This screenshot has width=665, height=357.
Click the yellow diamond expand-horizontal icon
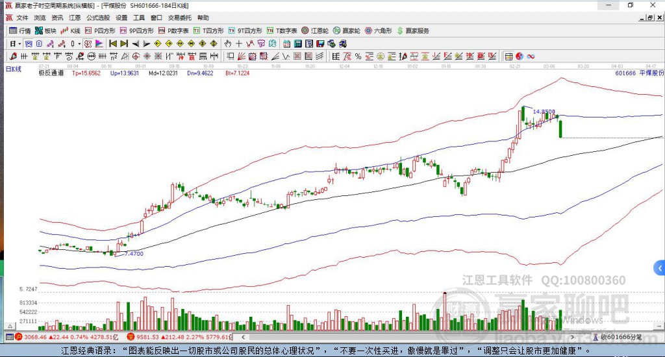pos(181,43)
